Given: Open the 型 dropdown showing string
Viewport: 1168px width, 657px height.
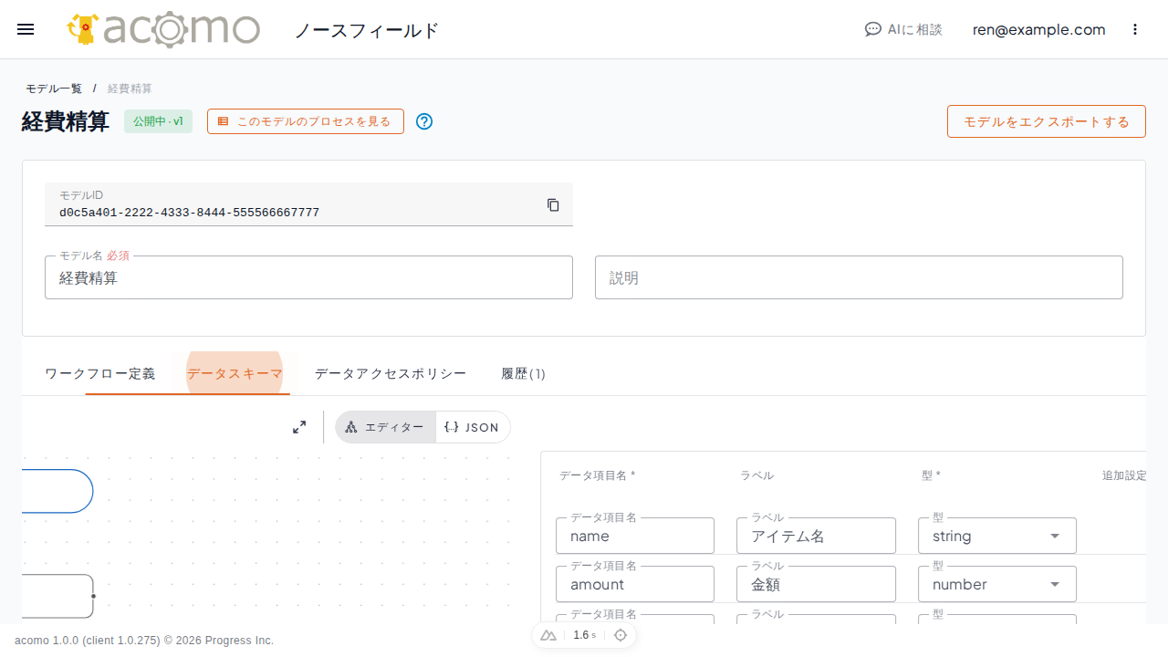Looking at the screenshot, I should 997,536.
